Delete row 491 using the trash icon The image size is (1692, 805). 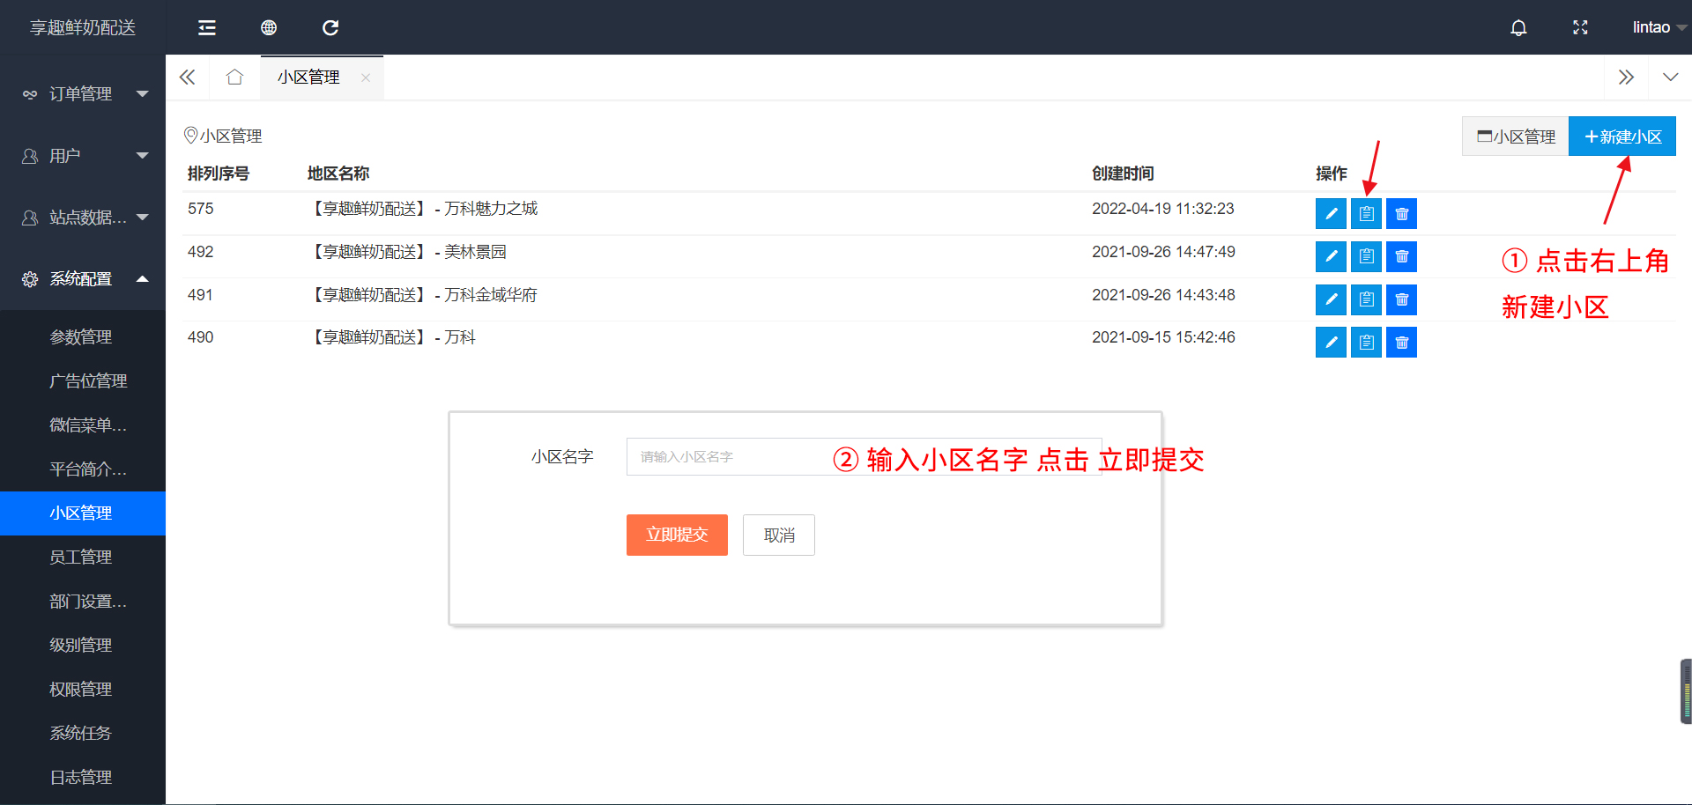(x=1401, y=300)
